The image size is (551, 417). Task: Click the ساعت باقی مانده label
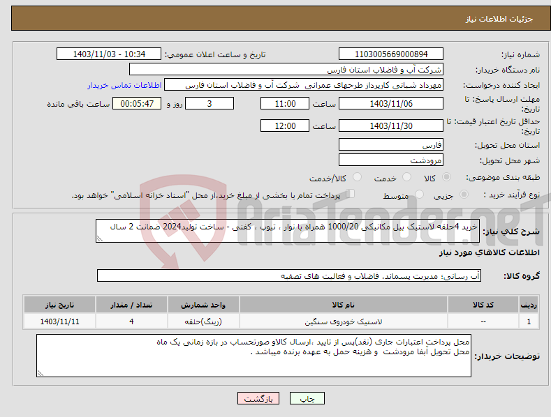point(78,105)
